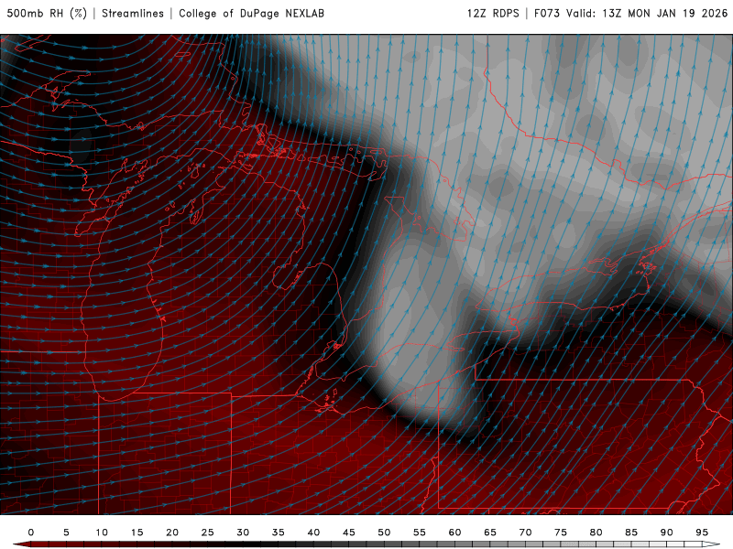Click the '90' color bar label
Image resolution: width=733 pixels, height=549 pixels.
(x=667, y=533)
